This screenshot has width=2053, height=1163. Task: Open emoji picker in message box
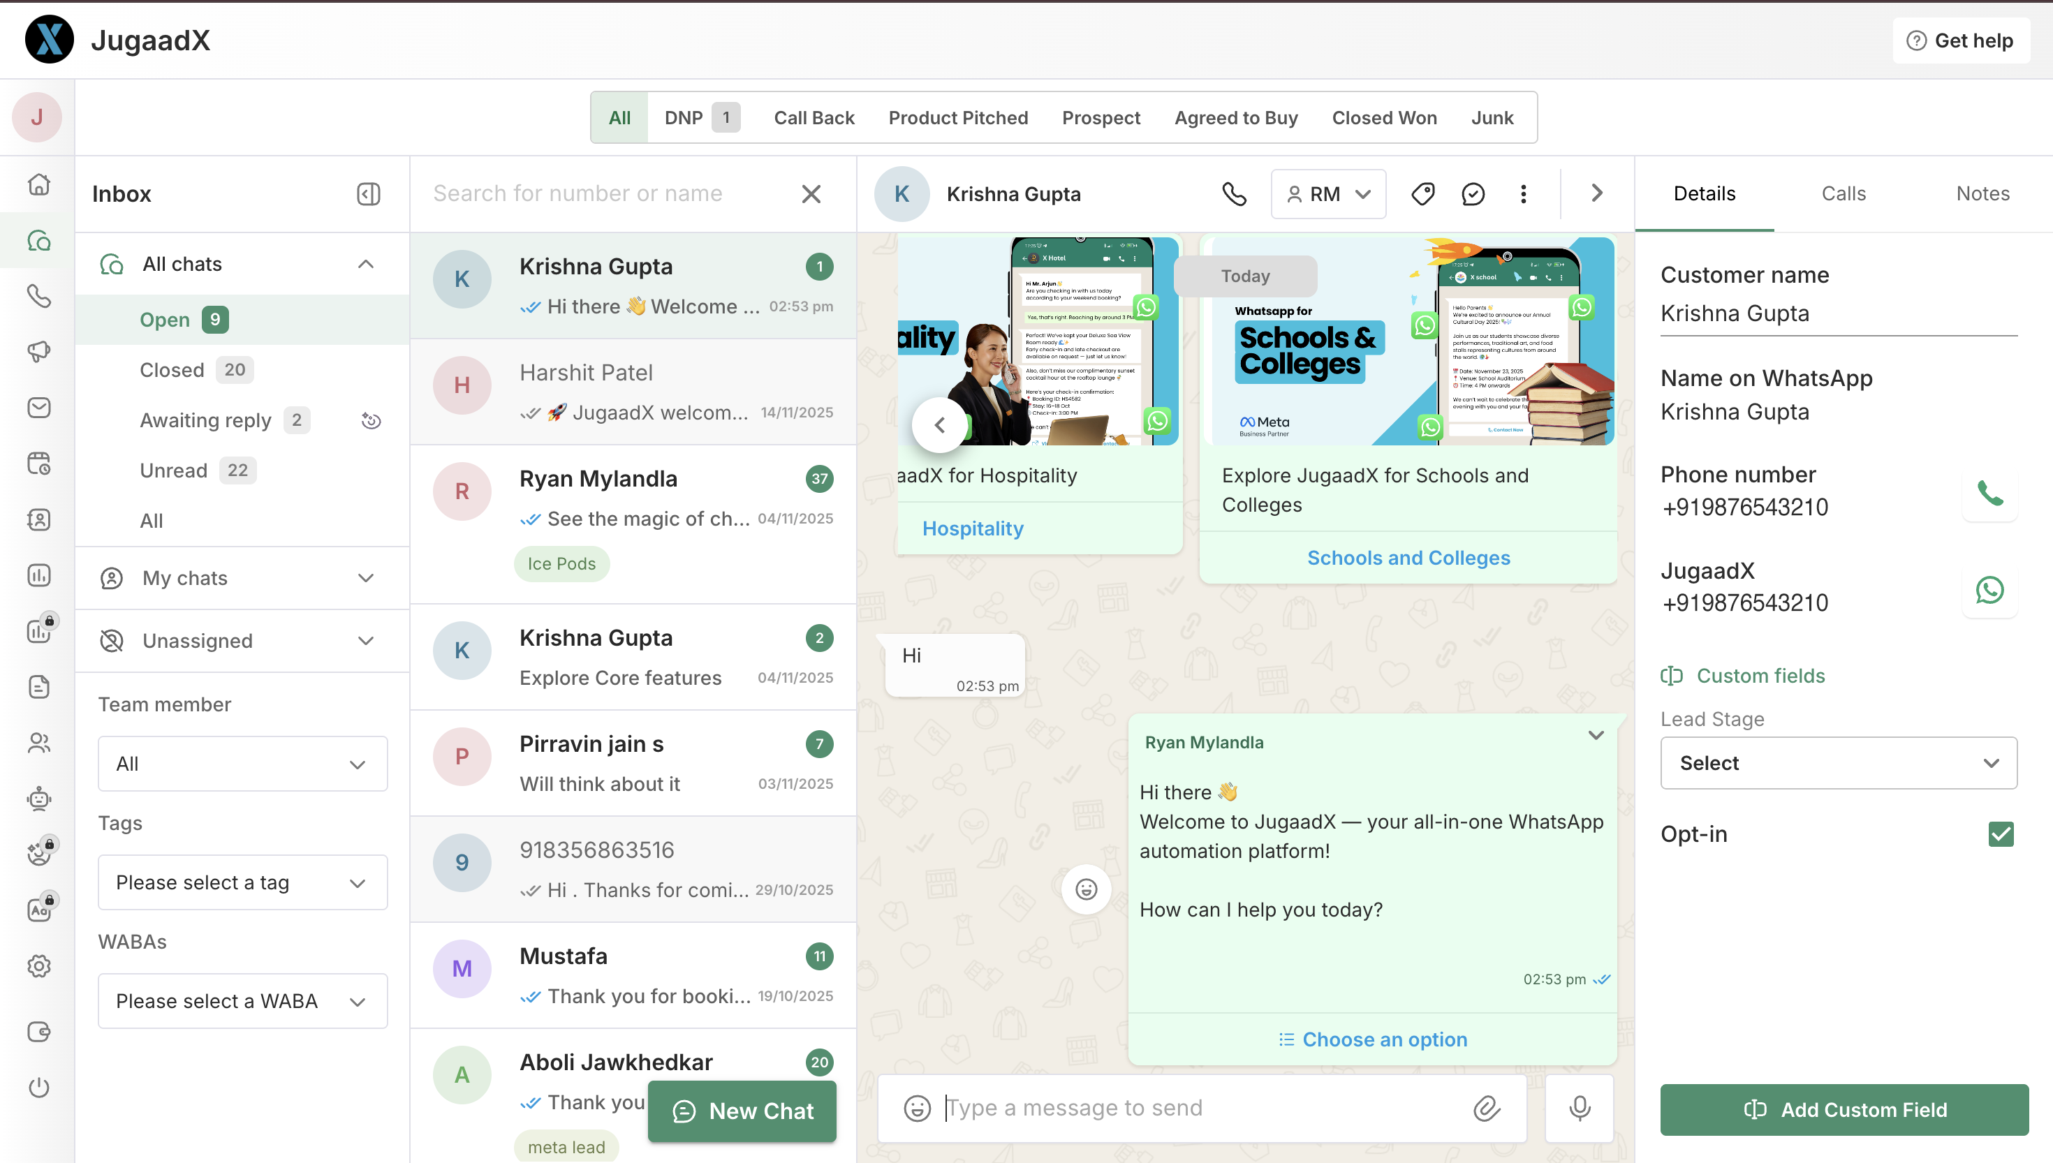click(917, 1108)
